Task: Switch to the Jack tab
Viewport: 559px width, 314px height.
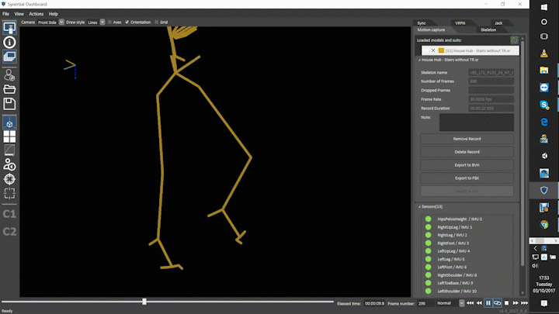Action: click(x=498, y=23)
